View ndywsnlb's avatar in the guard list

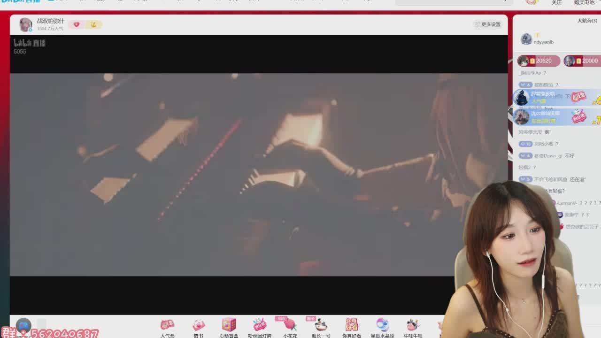[x=526, y=39]
